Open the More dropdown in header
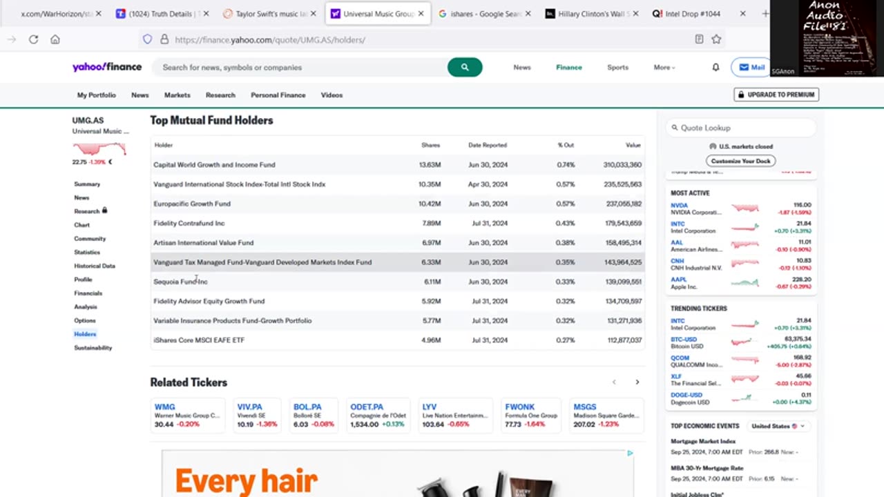 pos(664,67)
